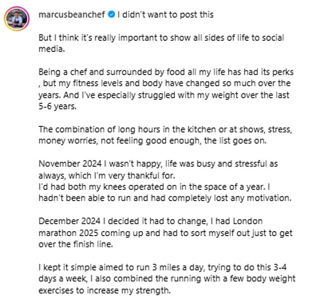Select the text 'I didn't want to post this'
Screen dimensions: 312x303
pos(165,15)
